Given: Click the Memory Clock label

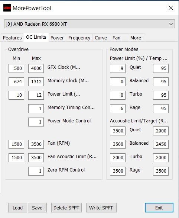Looking at the screenshot, I should pos(68,81).
